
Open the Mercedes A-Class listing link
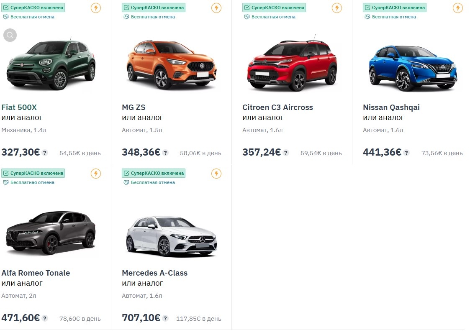(x=155, y=273)
